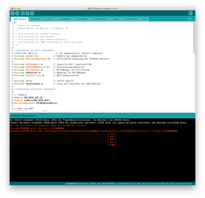The image size is (205, 198).
Task: Click the 'Hochladen abgeschlossen.' status message
Action: point(24,116)
